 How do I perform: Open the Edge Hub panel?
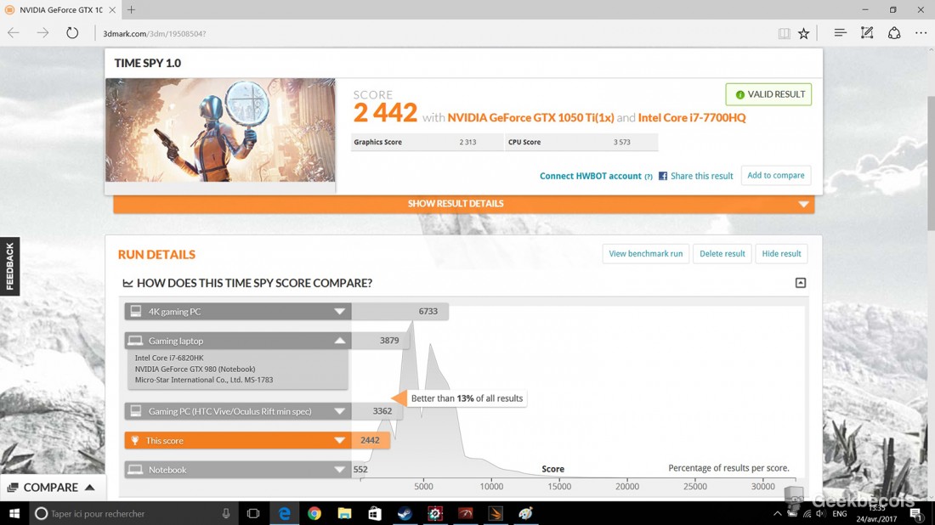point(840,33)
